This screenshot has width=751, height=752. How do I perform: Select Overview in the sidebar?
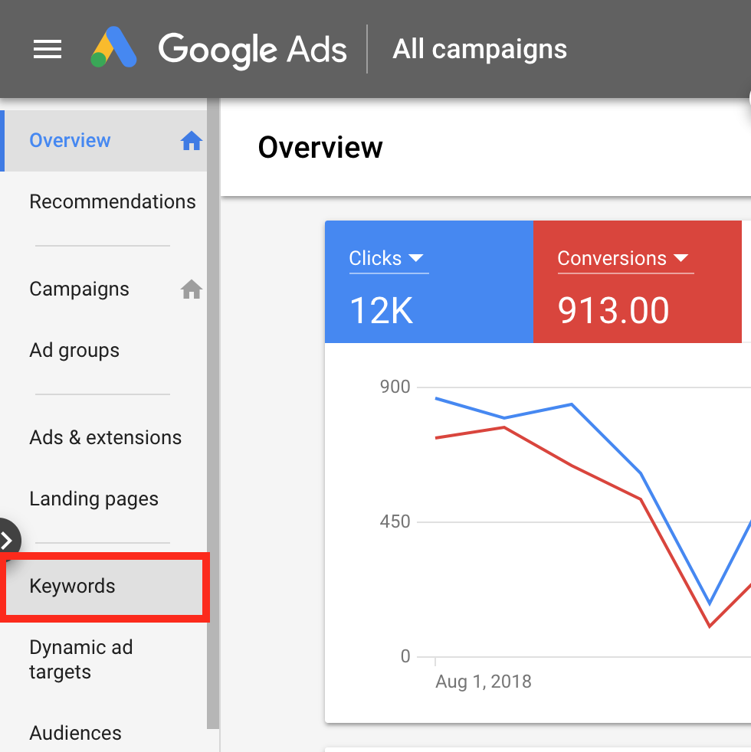[x=103, y=141]
